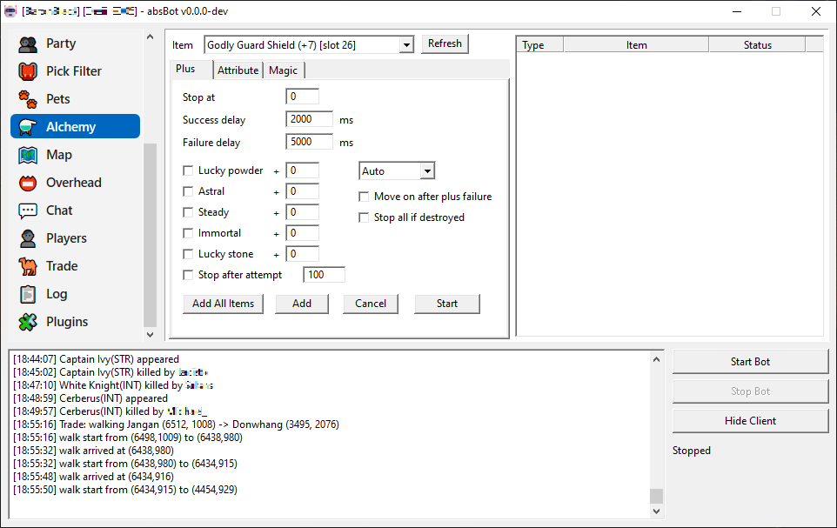Toggle Move on after plus failure
Viewport: 837px width, 528px height.
[x=364, y=197]
